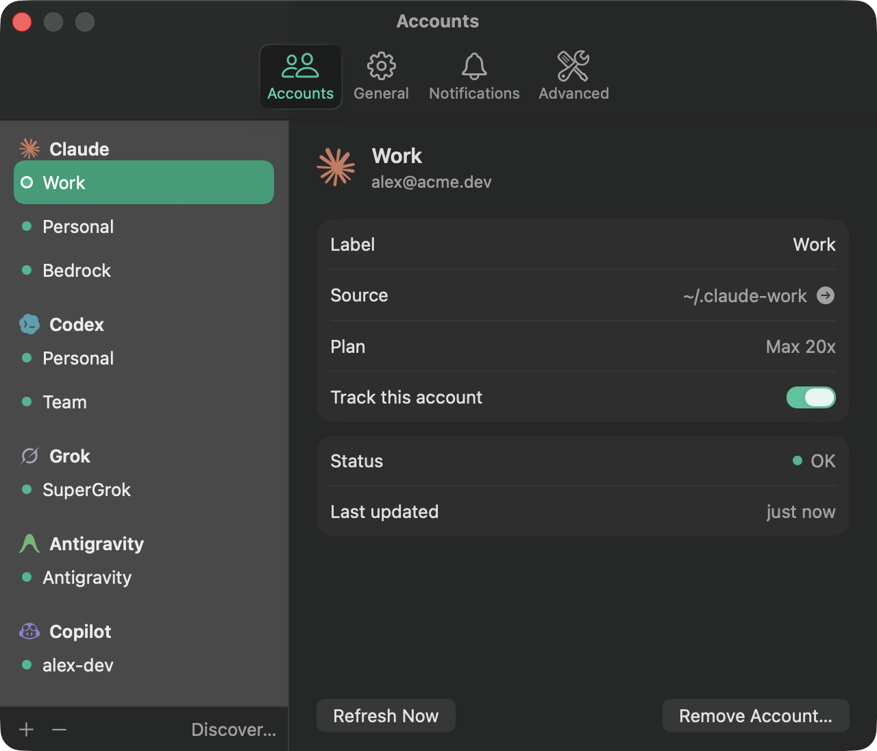Select the Team account under Codex
The width and height of the screenshot is (877, 751).
(144, 402)
